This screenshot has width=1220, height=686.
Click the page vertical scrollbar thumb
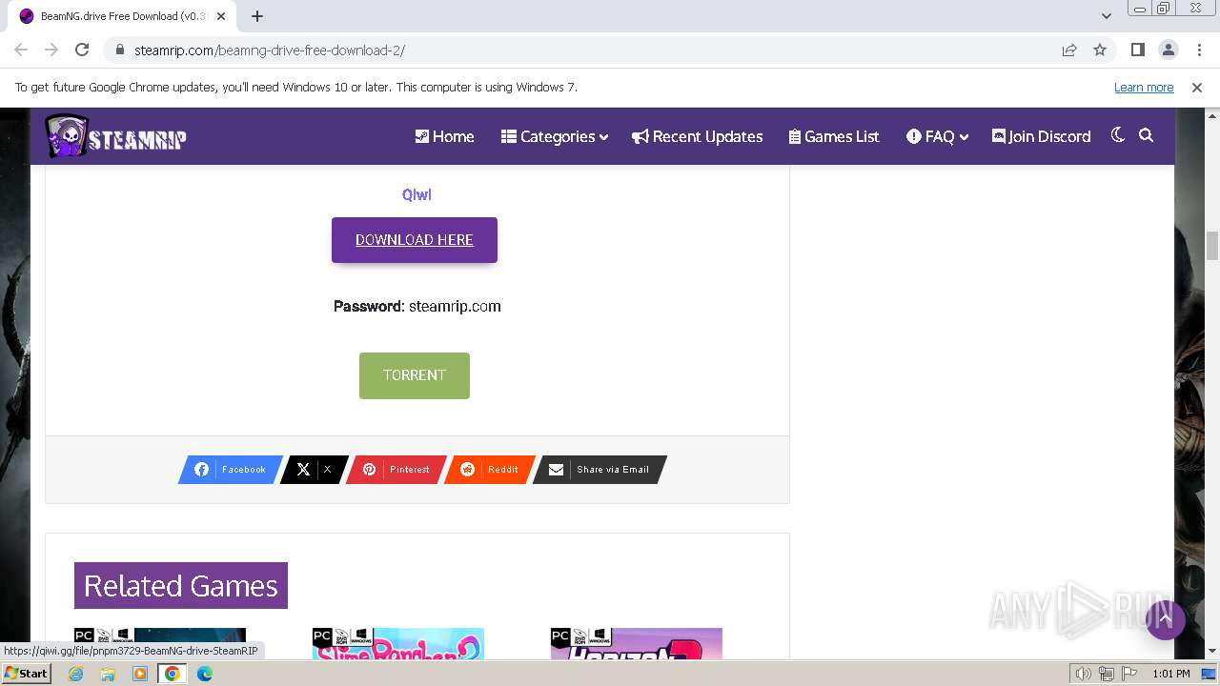coord(1212,245)
